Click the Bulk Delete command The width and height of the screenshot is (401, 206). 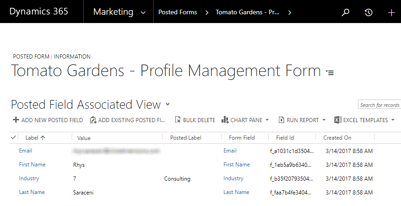(195, 120)
